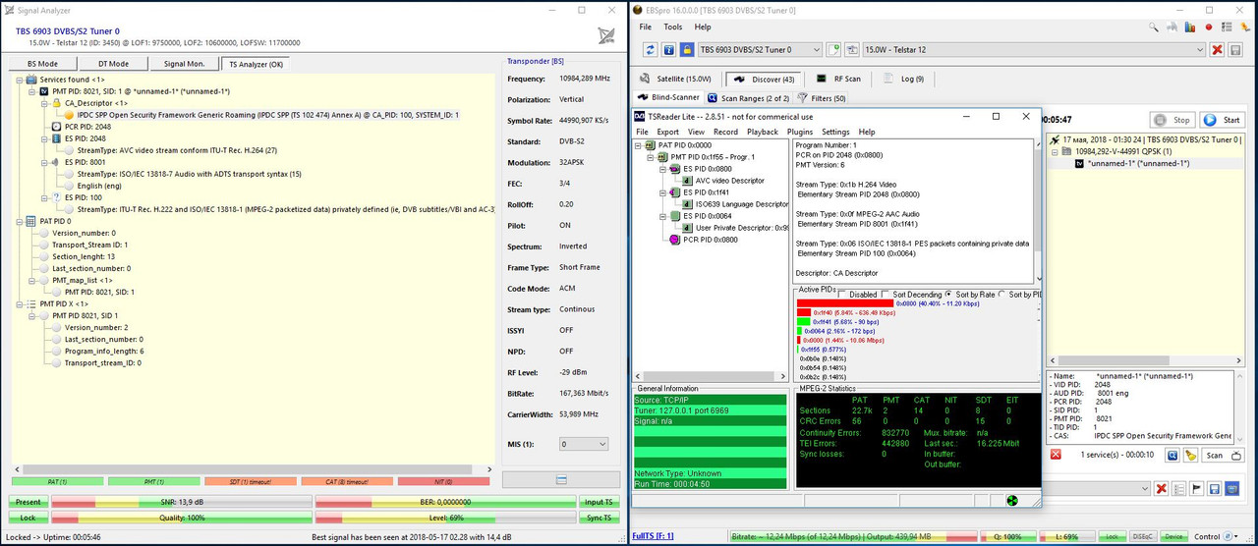Open the Export menu in TSReader Lite
This screenshot has width=1258, height=546.
pos(667,132)
